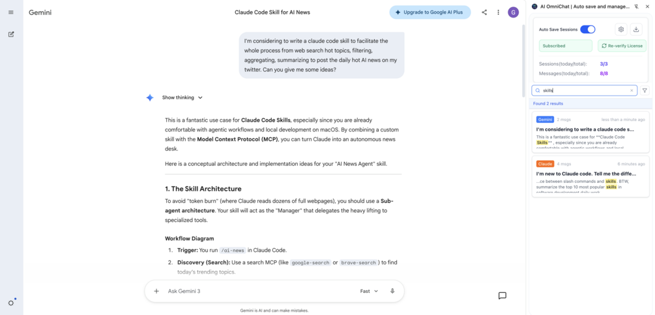Activate microphone voice input
The image size is (655, 315).
tap(392, 291)
